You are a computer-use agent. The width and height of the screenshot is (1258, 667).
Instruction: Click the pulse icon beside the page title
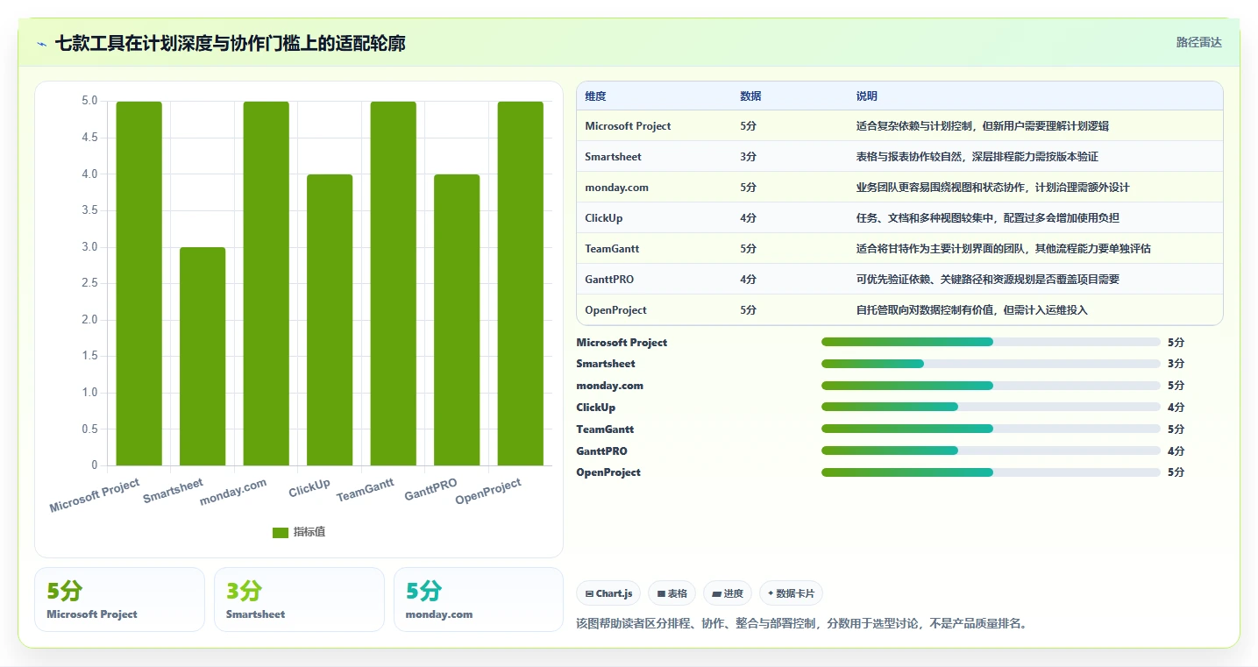coord(42,44)
